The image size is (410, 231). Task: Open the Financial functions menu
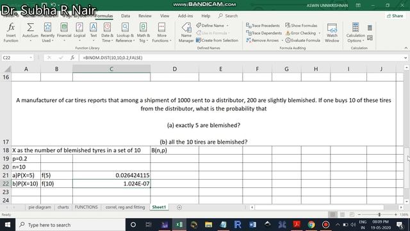click(x=64, y=33)
